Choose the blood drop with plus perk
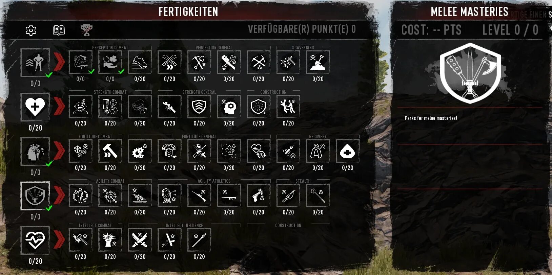Viewport: 552px width, 275px height. pos(348,151)
